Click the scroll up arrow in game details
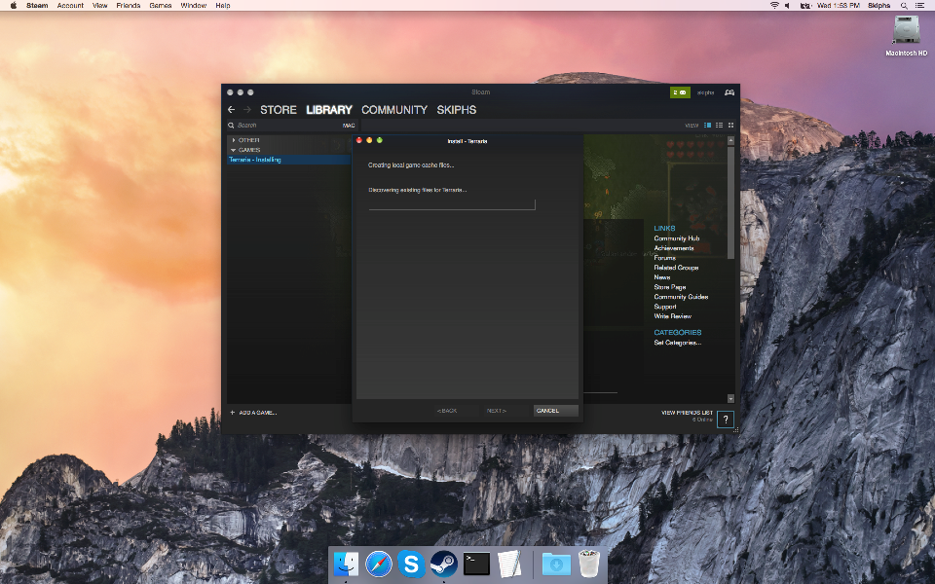 (x=731, y=140)
